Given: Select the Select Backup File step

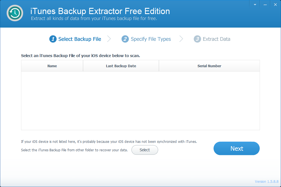Looking at the screenshot, I should click(x=80, y=39).
